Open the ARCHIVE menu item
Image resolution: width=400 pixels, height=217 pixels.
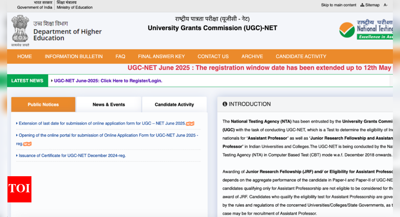click(252, 56)
